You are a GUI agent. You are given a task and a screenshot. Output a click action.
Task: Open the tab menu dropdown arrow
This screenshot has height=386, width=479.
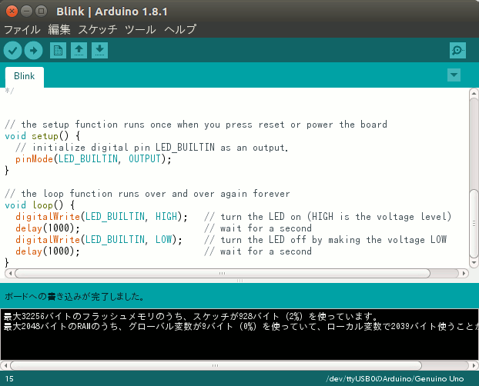pyautogui.click(x=454, y=75)
